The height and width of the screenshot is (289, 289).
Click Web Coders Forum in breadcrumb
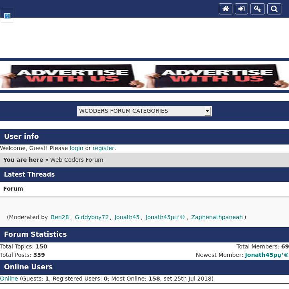[x=77, y=160]
